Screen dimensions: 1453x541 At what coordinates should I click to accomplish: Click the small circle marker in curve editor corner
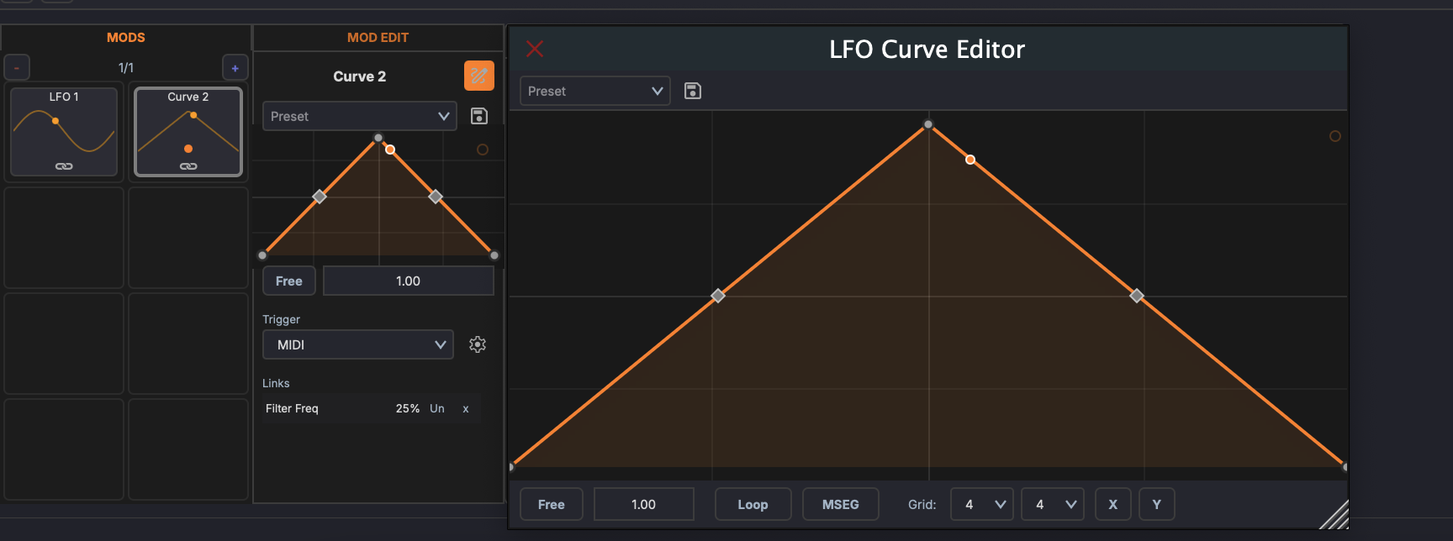click(1334, 136)
